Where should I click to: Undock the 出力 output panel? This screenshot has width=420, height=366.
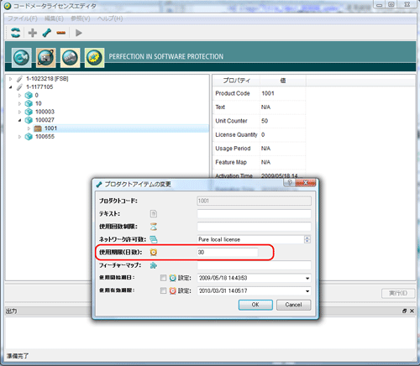tap(404, 311)
